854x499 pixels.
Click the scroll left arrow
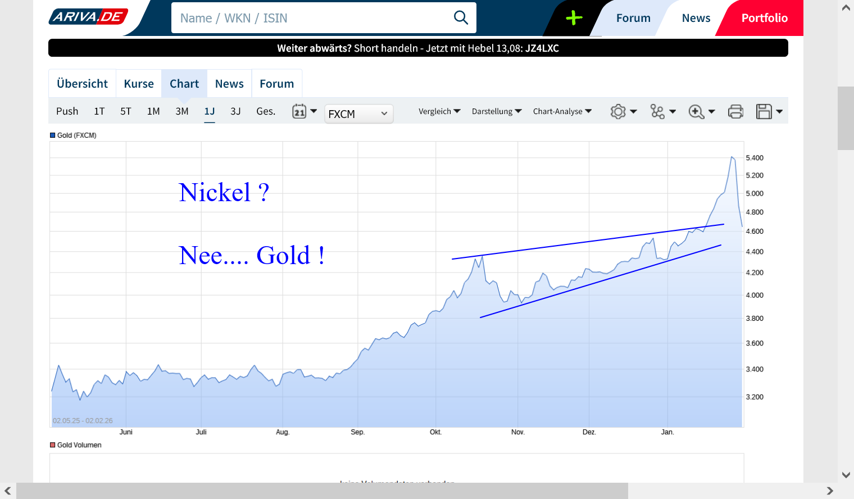8,491
